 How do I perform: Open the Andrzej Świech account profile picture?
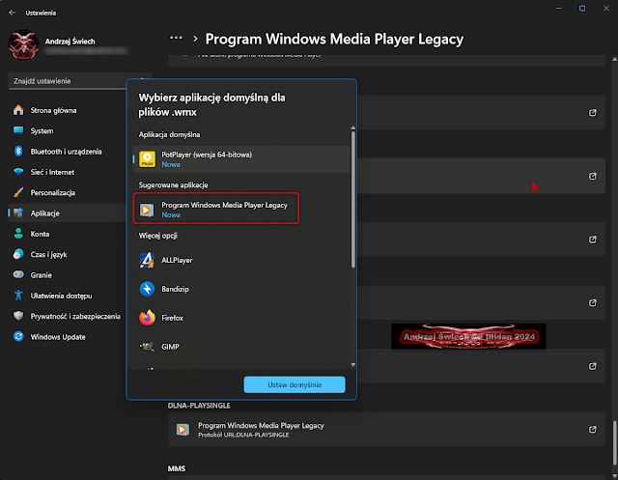click(23, 45)
